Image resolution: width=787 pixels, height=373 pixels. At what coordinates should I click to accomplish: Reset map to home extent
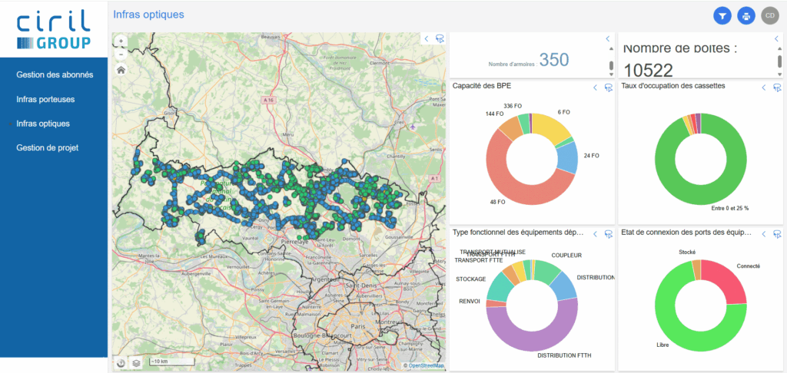tap(121, 70)
